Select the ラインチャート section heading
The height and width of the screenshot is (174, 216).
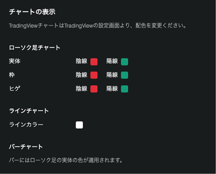(x=29, y=111)
